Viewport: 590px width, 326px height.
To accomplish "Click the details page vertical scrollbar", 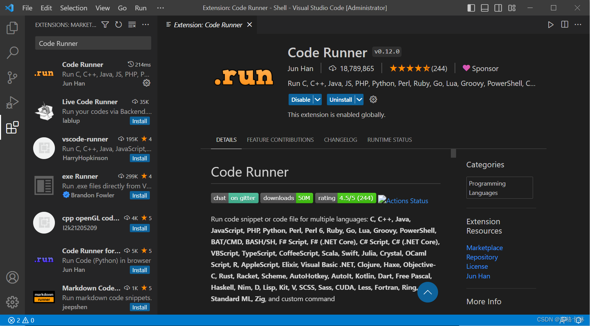I will click(453, 154).
